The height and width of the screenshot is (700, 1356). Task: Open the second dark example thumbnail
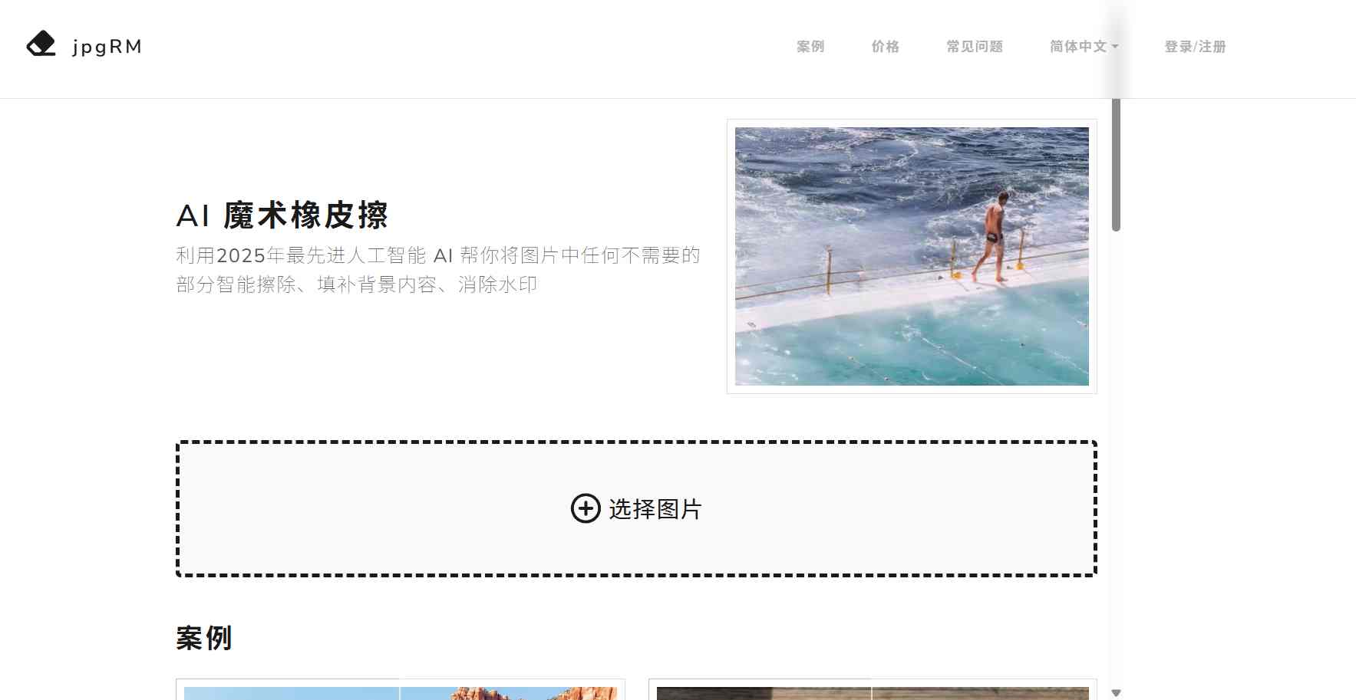[x=873, y=692]
